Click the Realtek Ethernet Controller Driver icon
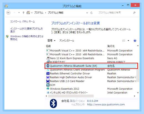 48,74
